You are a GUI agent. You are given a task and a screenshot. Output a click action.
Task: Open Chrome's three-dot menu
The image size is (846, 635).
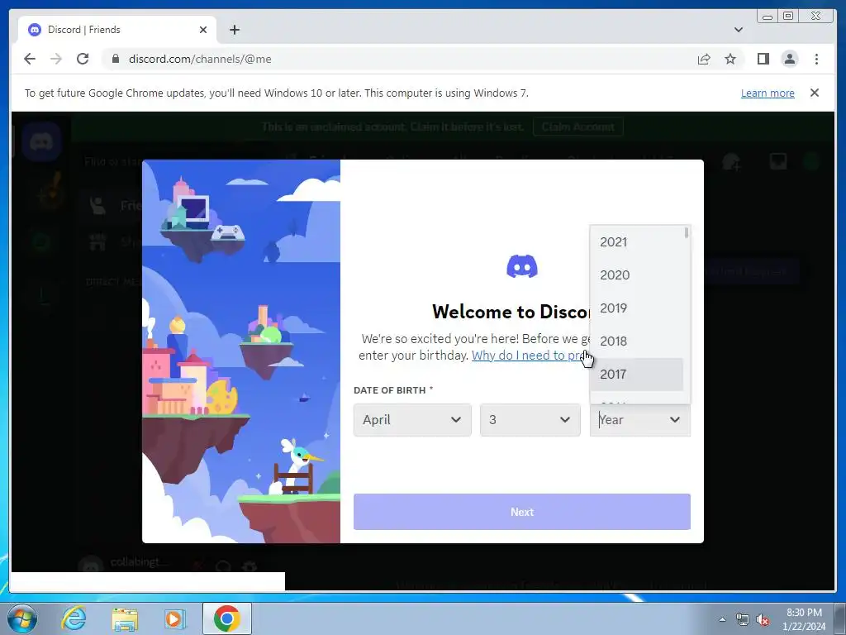click(x=816, y=59)
